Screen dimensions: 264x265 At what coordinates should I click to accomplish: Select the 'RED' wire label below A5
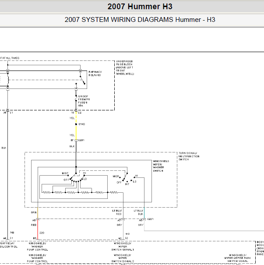pyautogui.click(x=34, y=225)
